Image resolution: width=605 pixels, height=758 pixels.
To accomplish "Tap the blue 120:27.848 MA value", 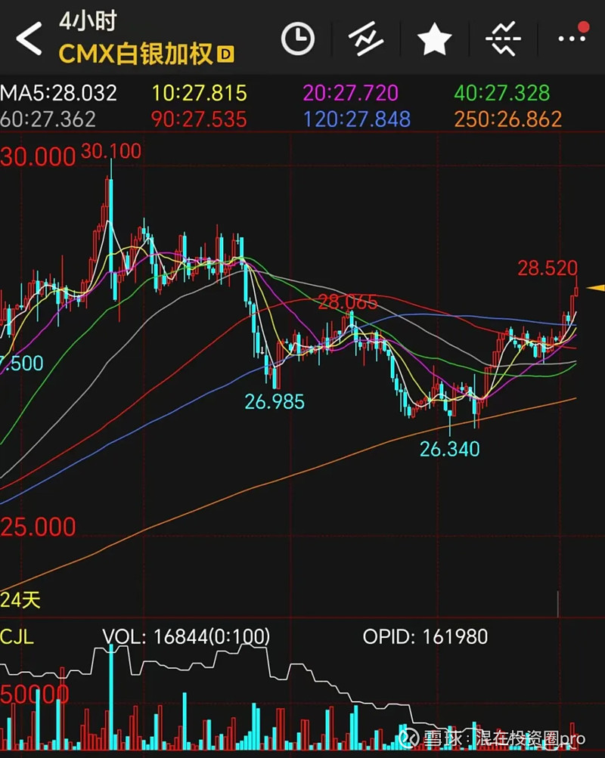I will [357, 119].
